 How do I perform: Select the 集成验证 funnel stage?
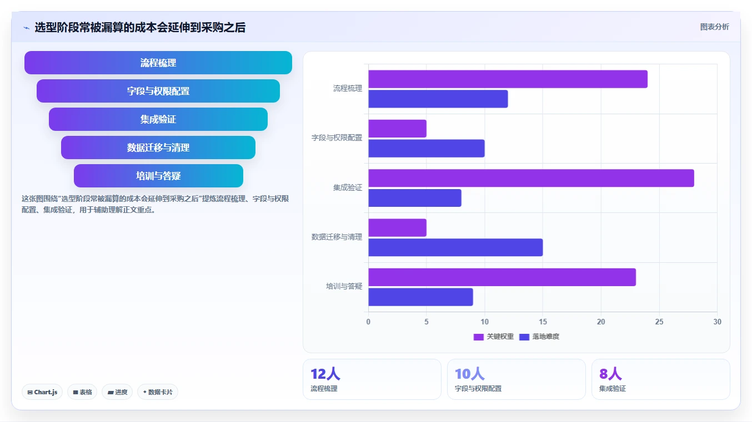tap(158, 119)
